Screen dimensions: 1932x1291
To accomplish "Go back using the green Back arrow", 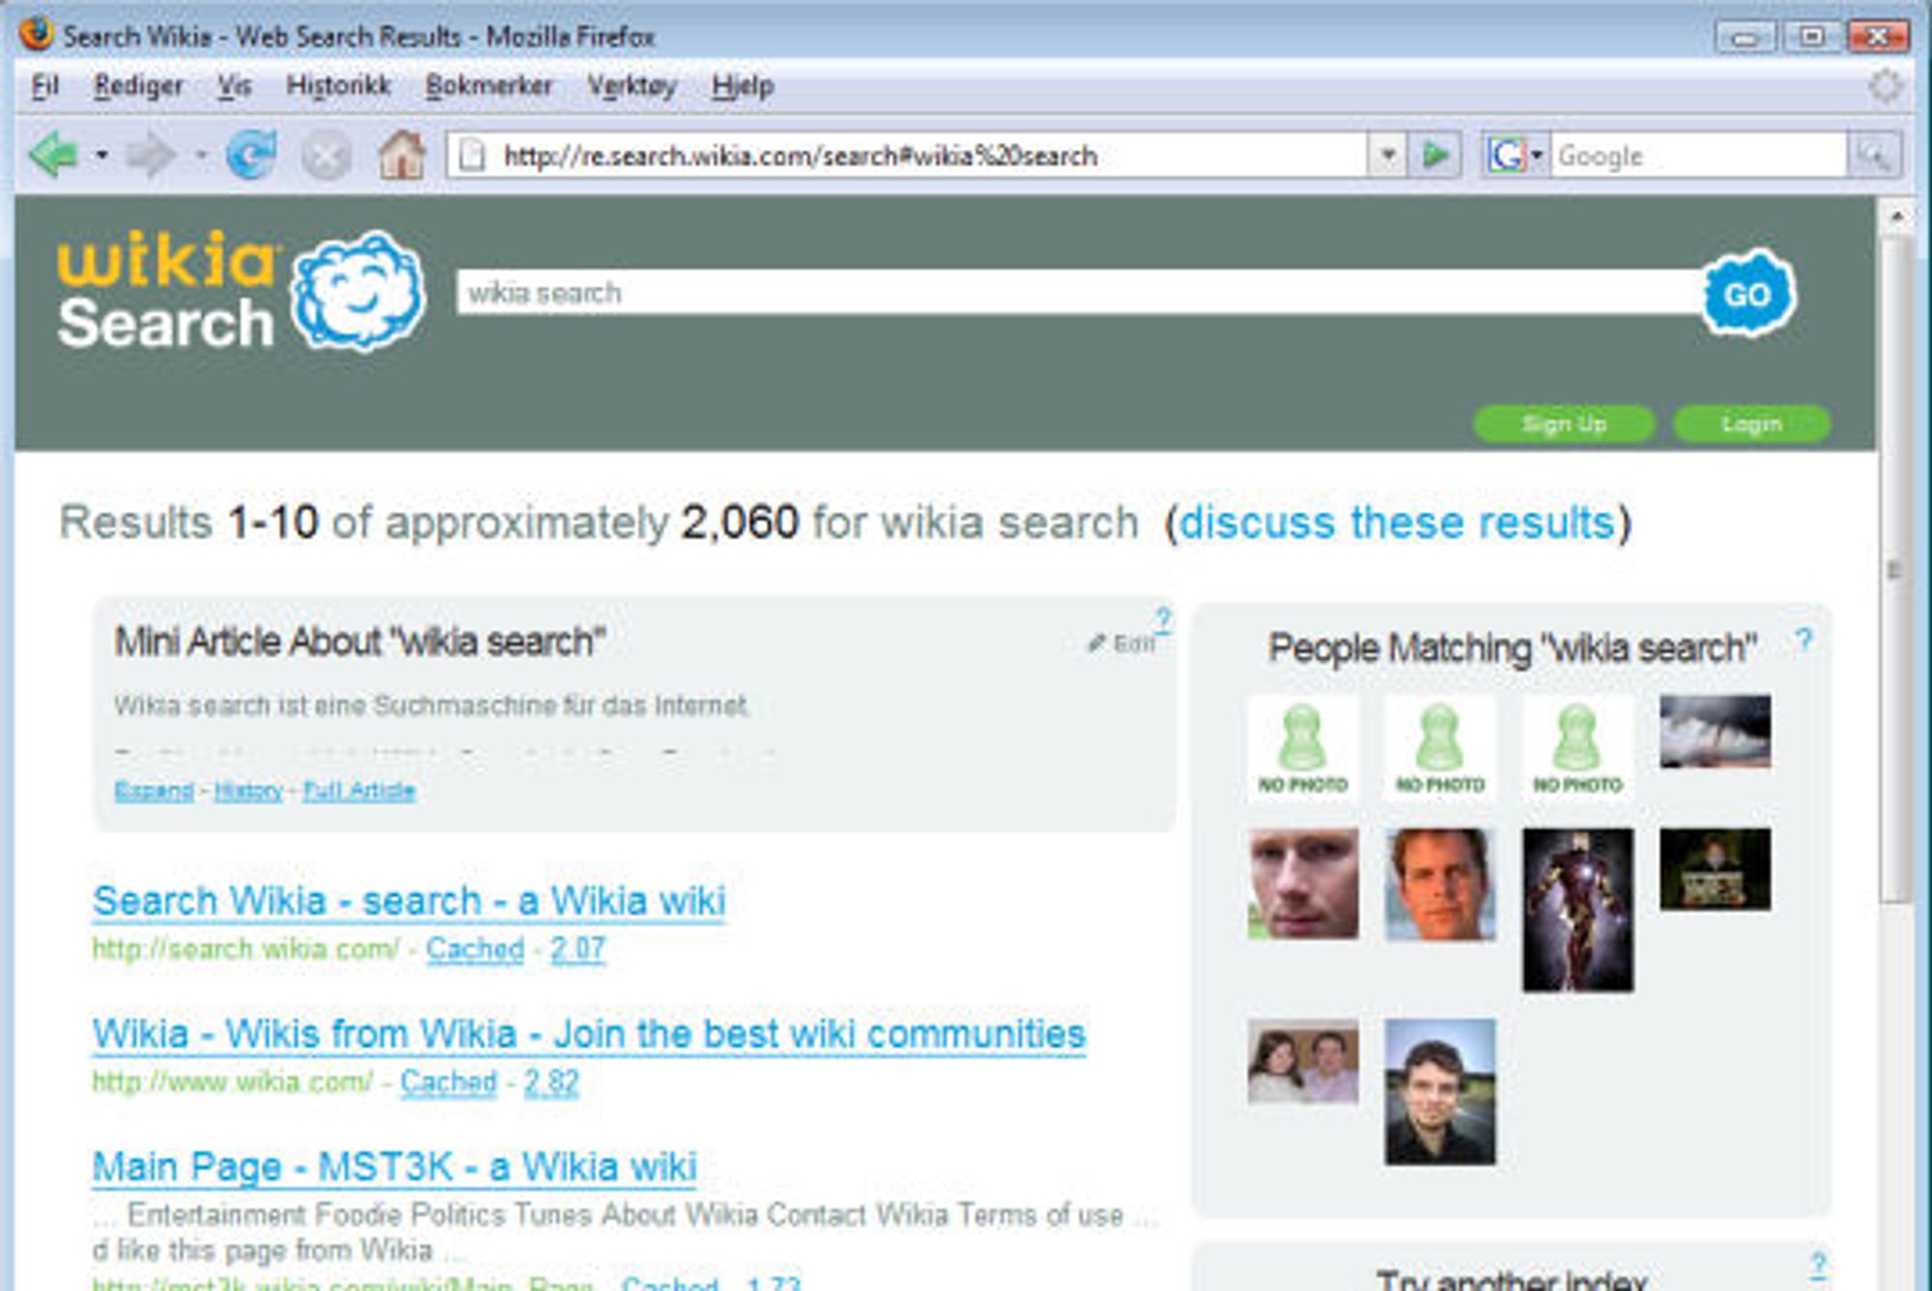I will click(53, 155).
